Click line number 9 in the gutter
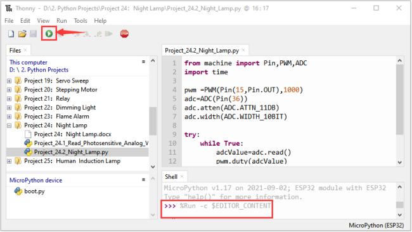The height and width of the screenshot is (232, 412). point(174,134)
